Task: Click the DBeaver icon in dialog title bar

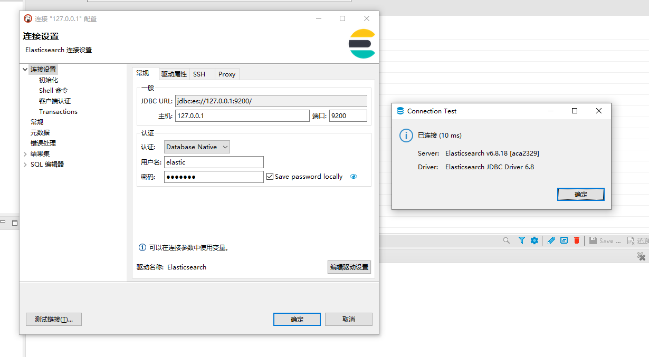Action: [x=28, y=18]
